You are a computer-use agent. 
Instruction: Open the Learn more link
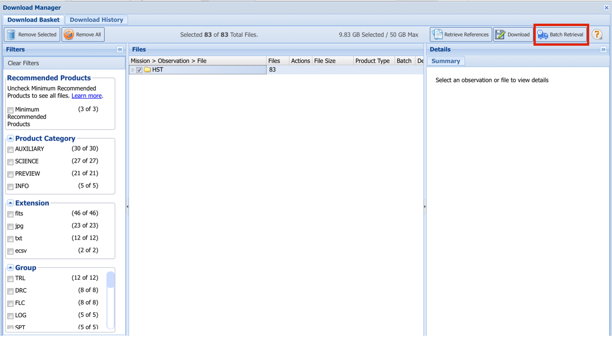click(x=86, y=96)
